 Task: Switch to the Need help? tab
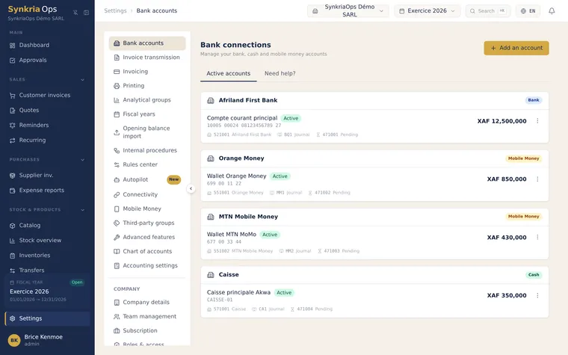coord(280,73)
